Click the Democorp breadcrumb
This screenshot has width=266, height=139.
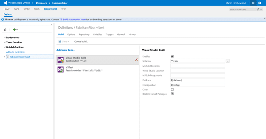(x=41, y=3)
